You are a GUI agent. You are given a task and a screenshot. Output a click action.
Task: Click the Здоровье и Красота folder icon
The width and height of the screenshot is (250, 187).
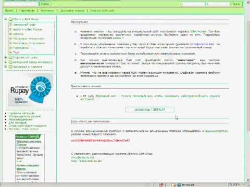[x=10, y=67]
